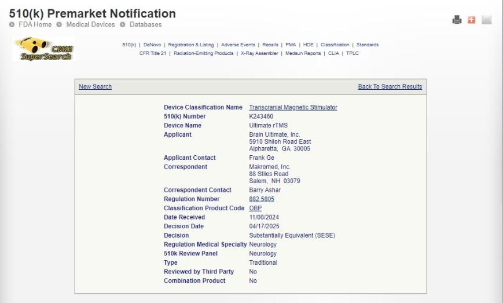Open the CDRH SuperSearch logo
Screen dimensions: 503x303
(x=43, y=49)
